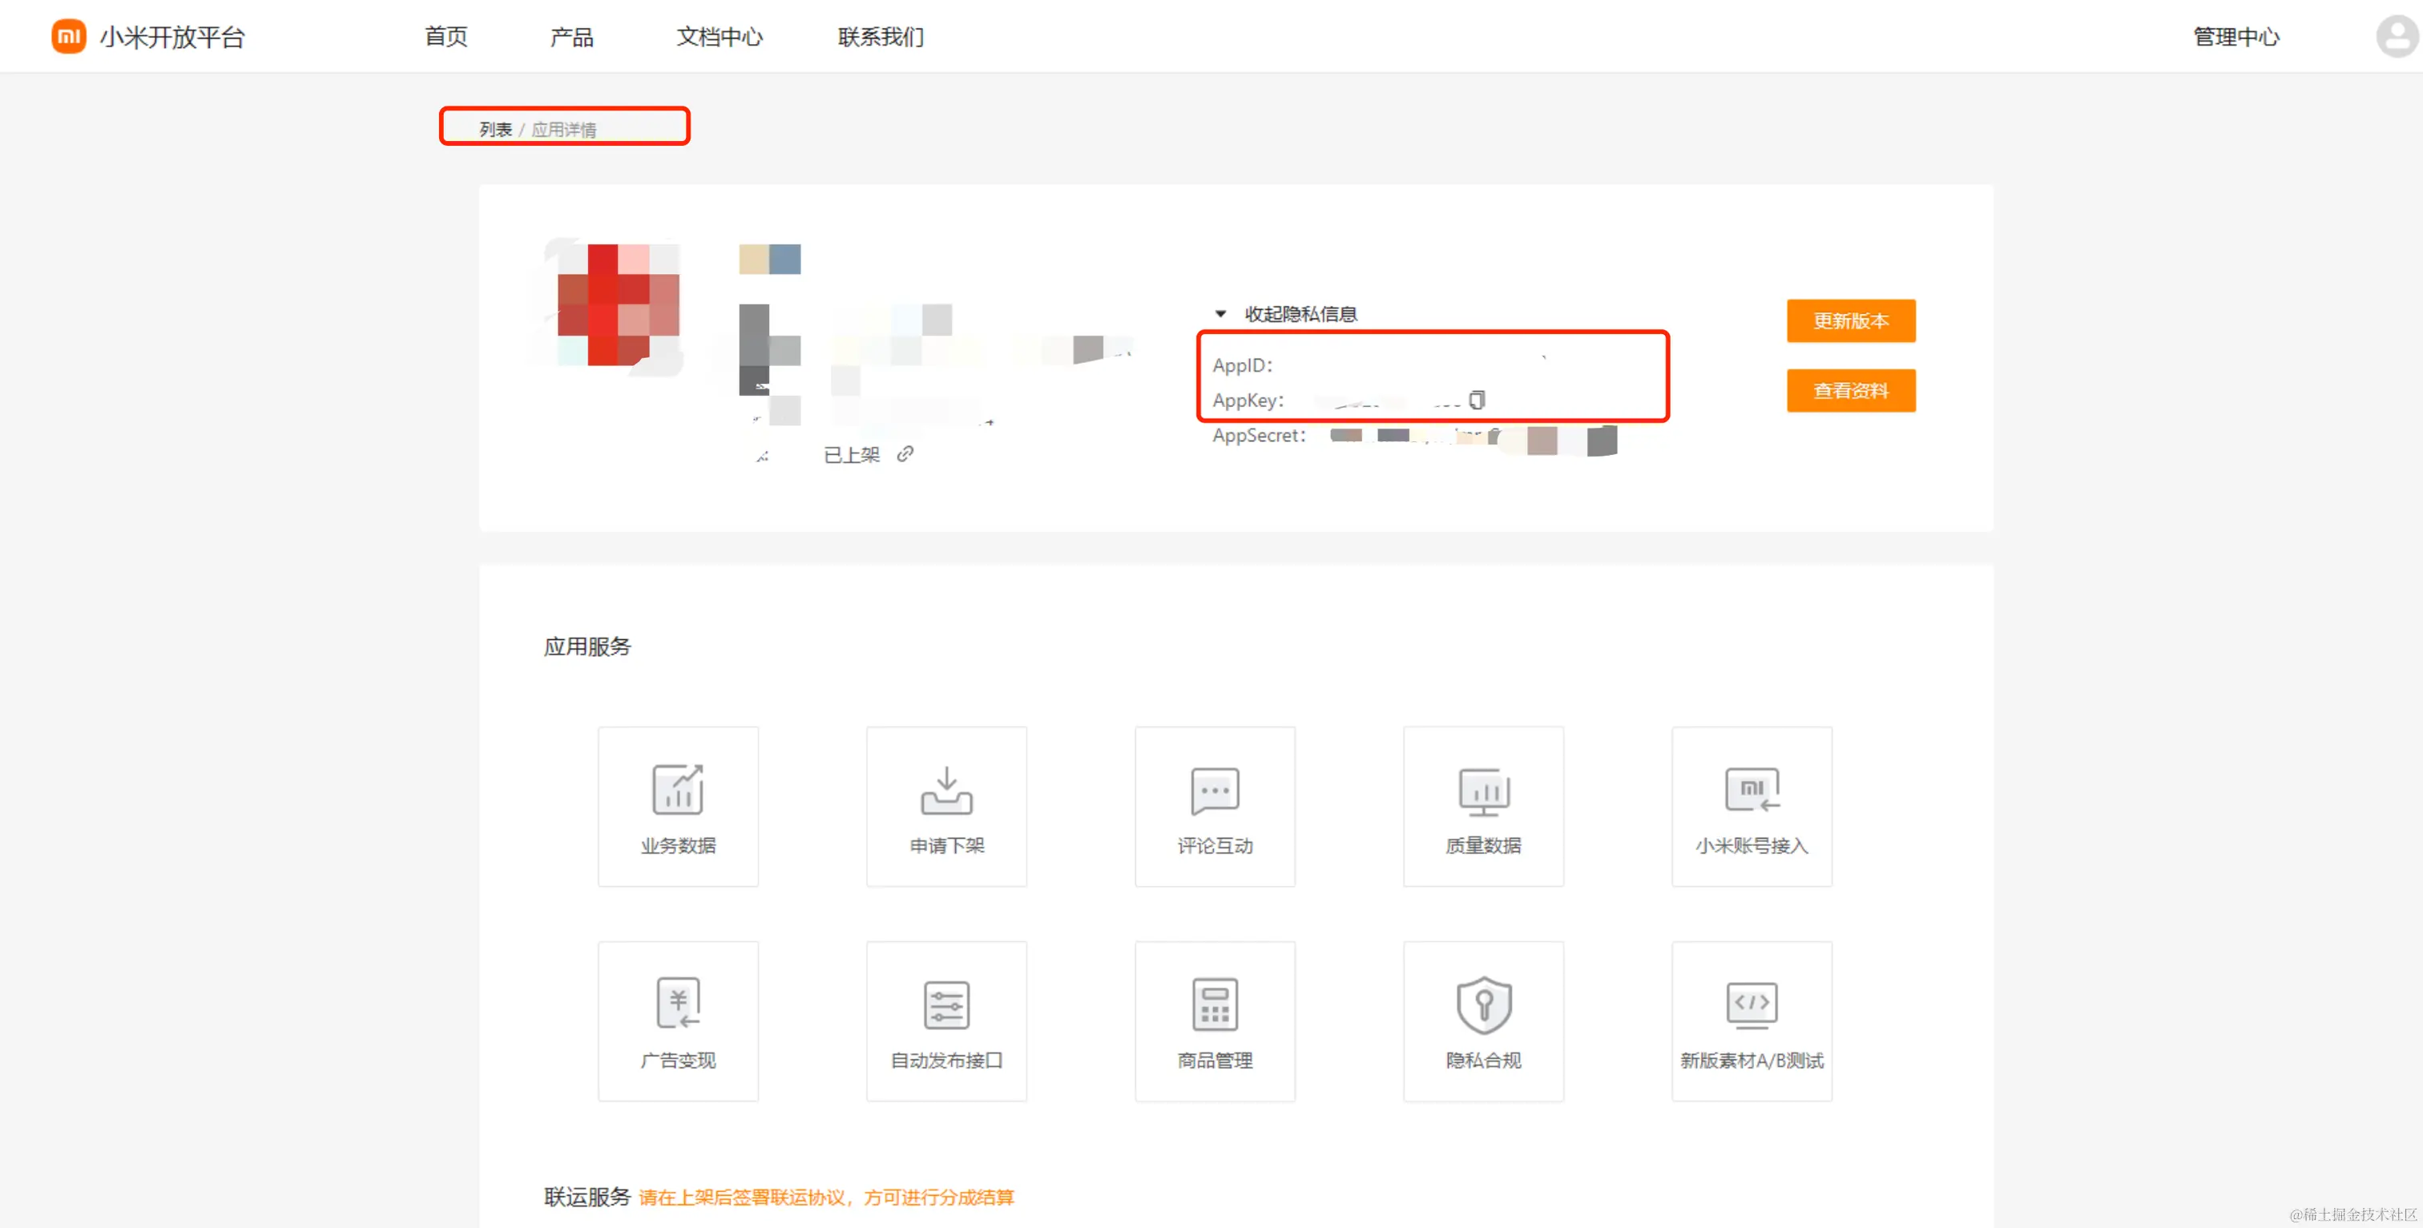The width and height of the screenshot is (2423, 1228).
Task: Go to the 首页 menu item
Action: 445,37
